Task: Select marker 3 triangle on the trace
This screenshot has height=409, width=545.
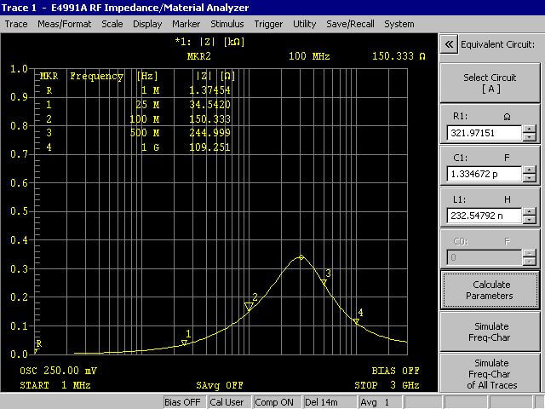Action: click(x=324, y=282)
